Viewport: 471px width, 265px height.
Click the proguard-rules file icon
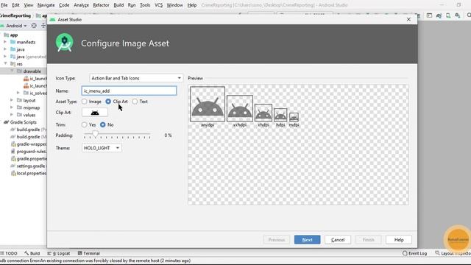coord(13,152)
